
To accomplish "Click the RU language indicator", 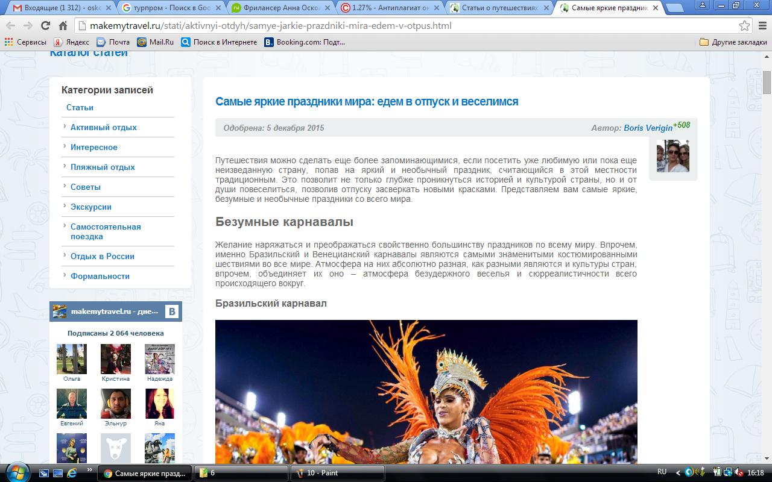I will click(662, 472).
